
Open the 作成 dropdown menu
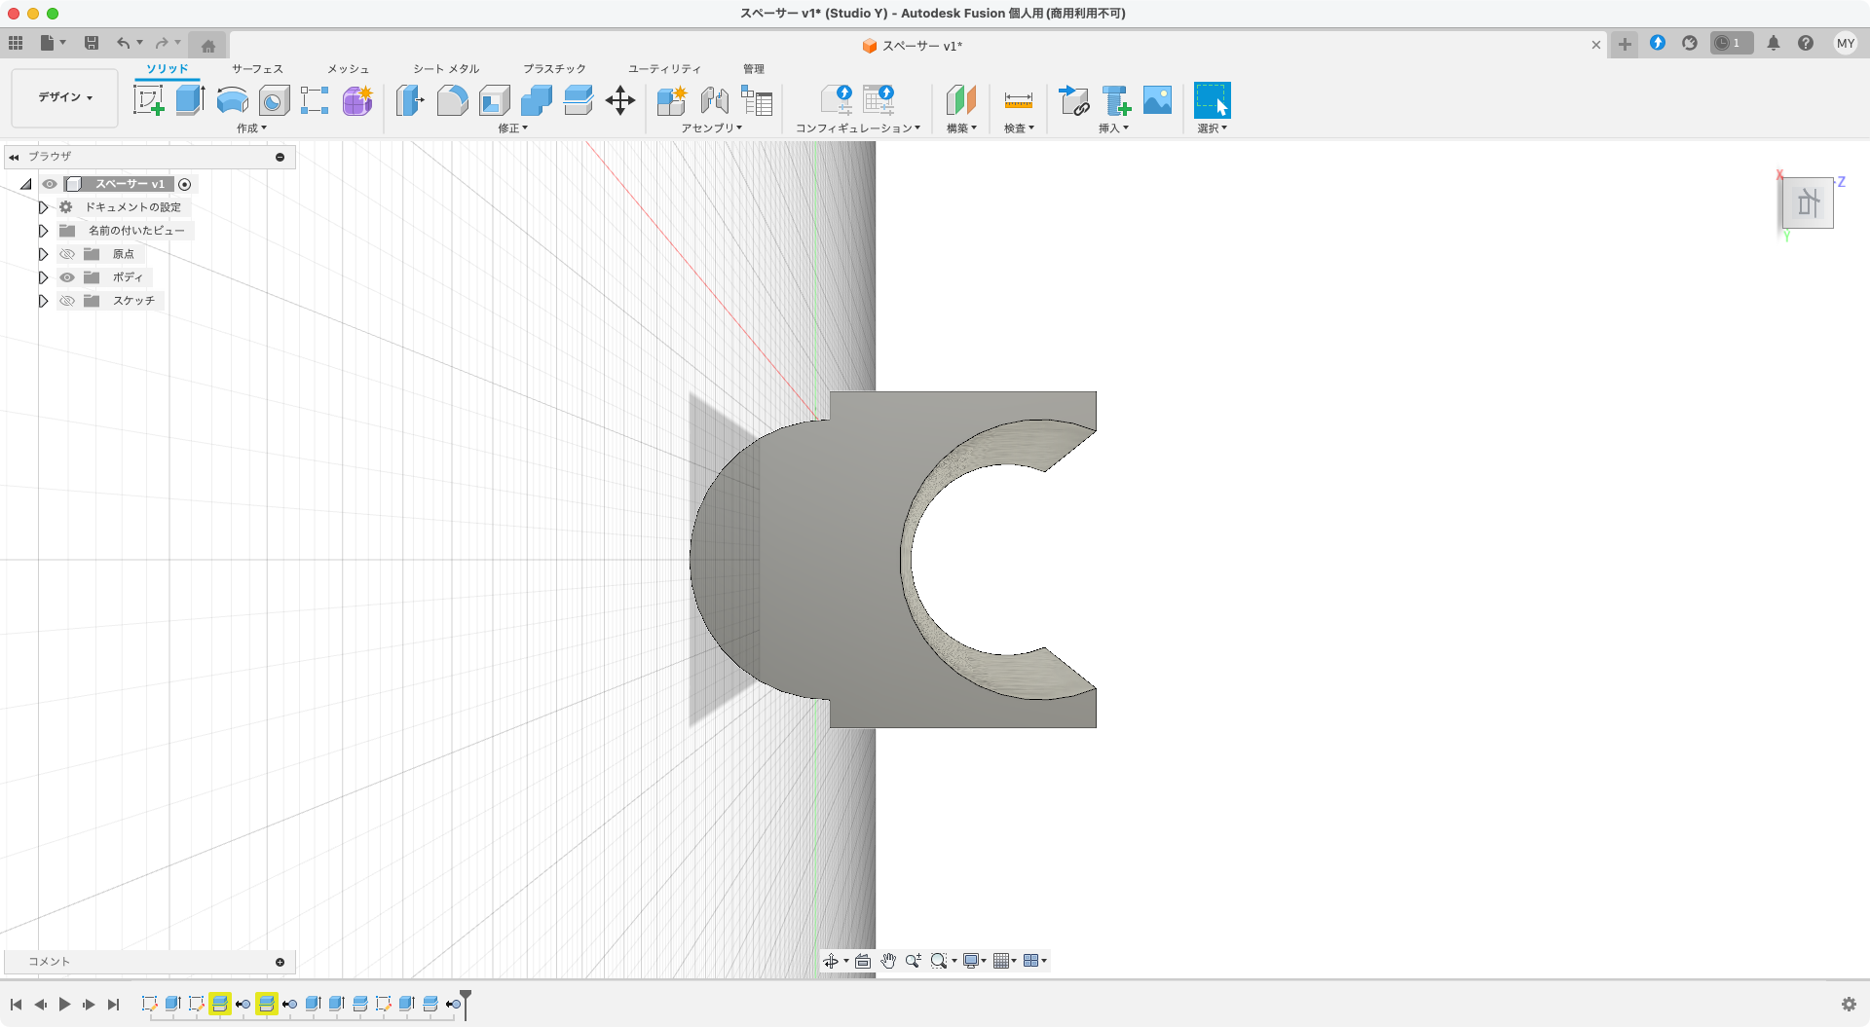point(251,128)
